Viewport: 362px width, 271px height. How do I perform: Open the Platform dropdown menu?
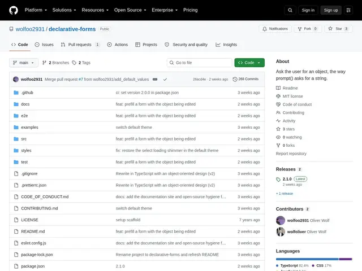[36, 10]
